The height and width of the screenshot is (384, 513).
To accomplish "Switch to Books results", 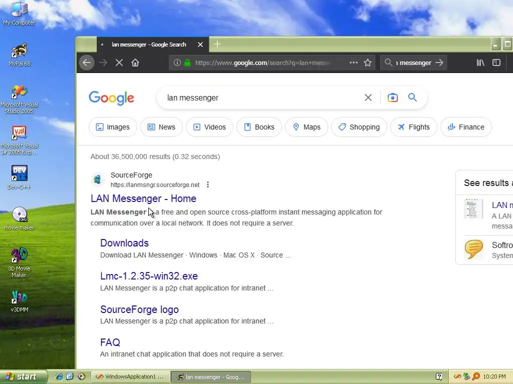I will tap(259, 127).
